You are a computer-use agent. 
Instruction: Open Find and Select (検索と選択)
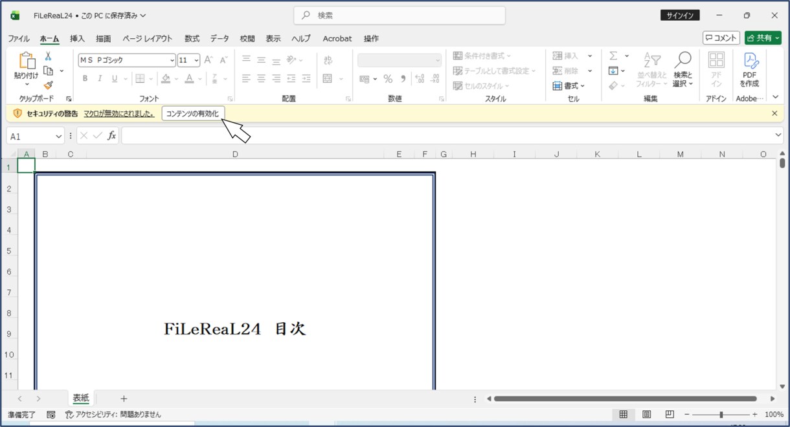click(683, 70)
